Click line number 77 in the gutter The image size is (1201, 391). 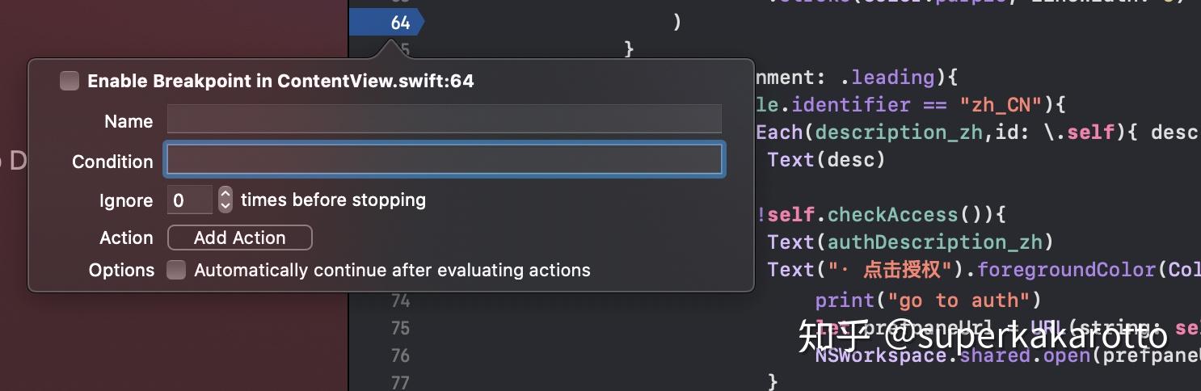(400, 382)
